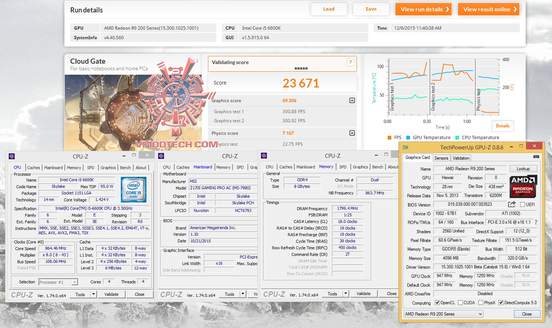Click Tools button in CPU-Z processor window

tap(80, 294)
